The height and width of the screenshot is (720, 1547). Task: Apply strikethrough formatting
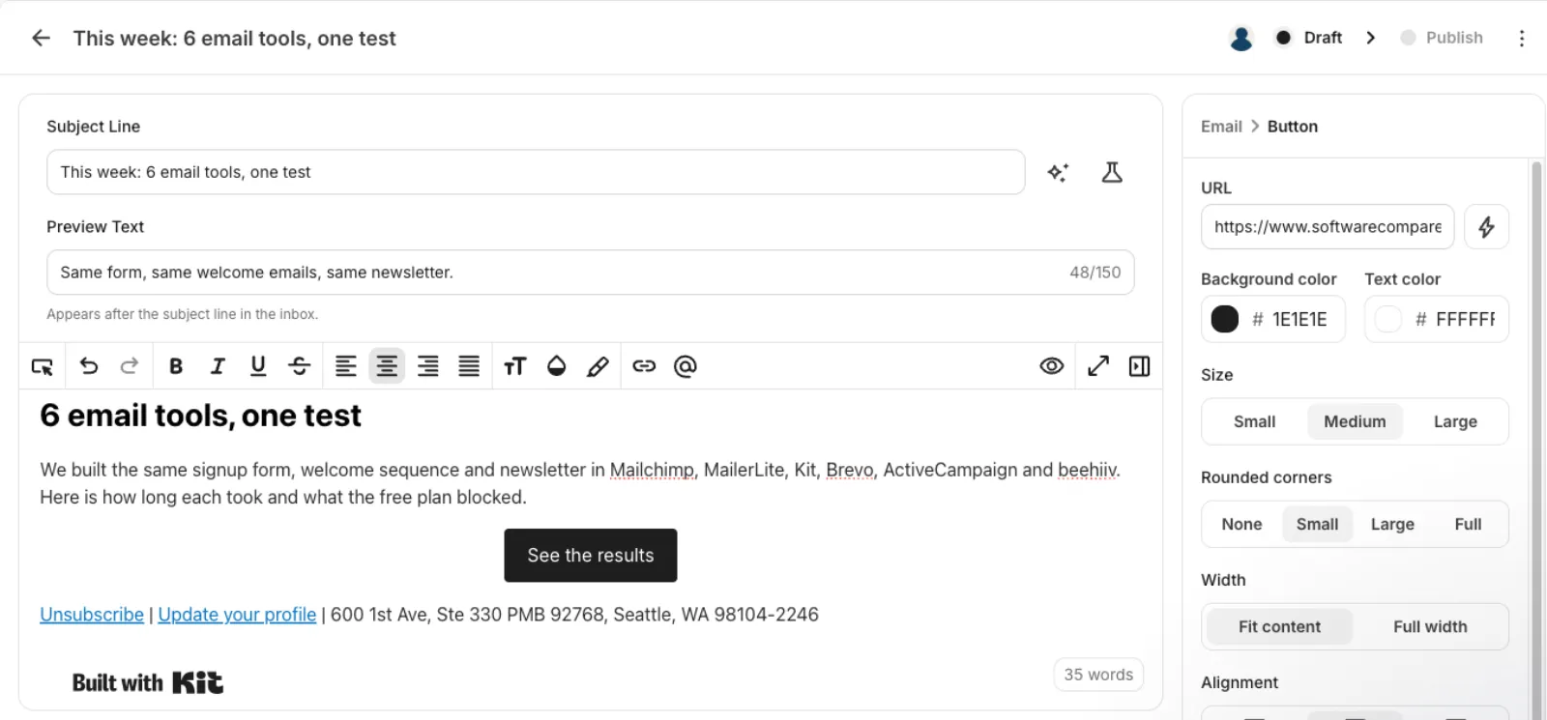coord(300,366)
